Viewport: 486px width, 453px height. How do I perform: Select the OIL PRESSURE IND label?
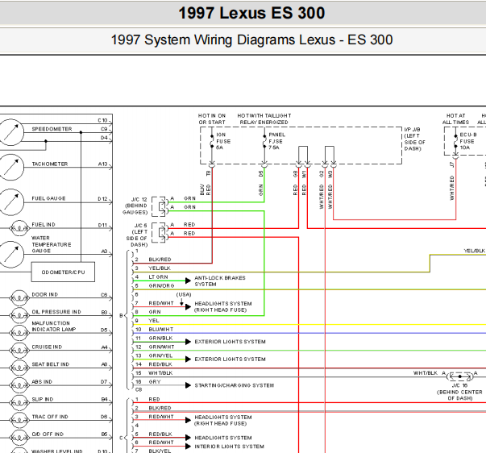[56, 312]
